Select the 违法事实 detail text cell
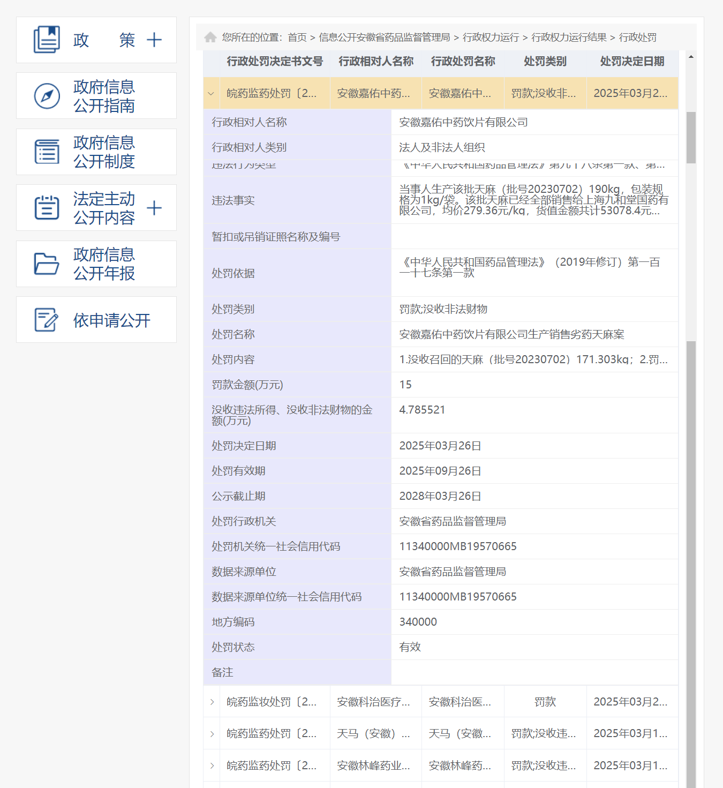This screenshot has height=788, width=723. click(534, 200)
